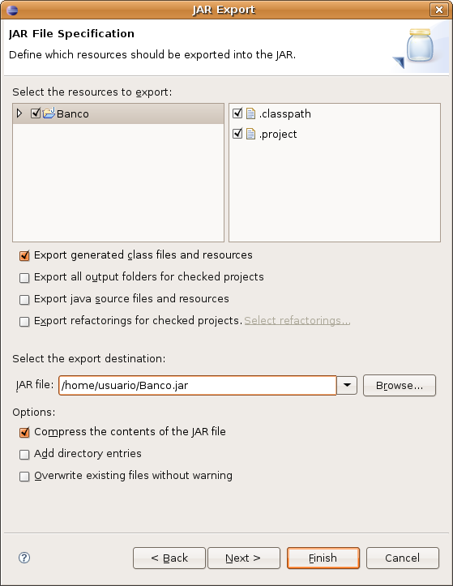Open the JAR file path dropdown
Viewport: 453px width, 586px height.
347,385
